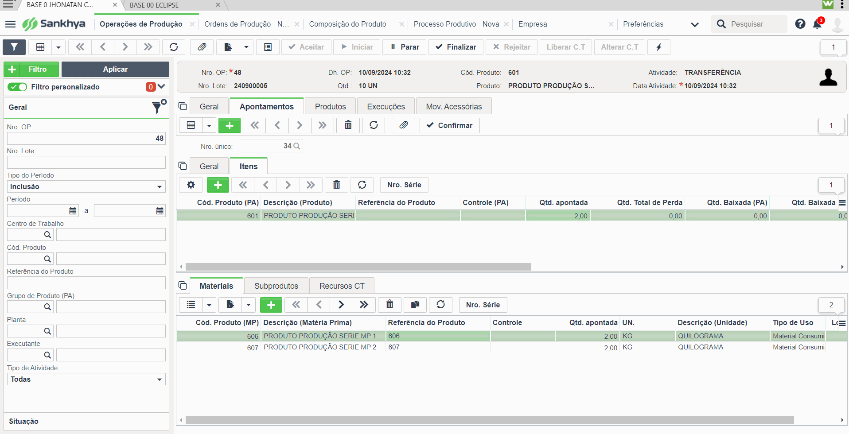Viewport: 849px width, 434px height.
Task: Switch to Subprodutos tab
Action: 276,286
